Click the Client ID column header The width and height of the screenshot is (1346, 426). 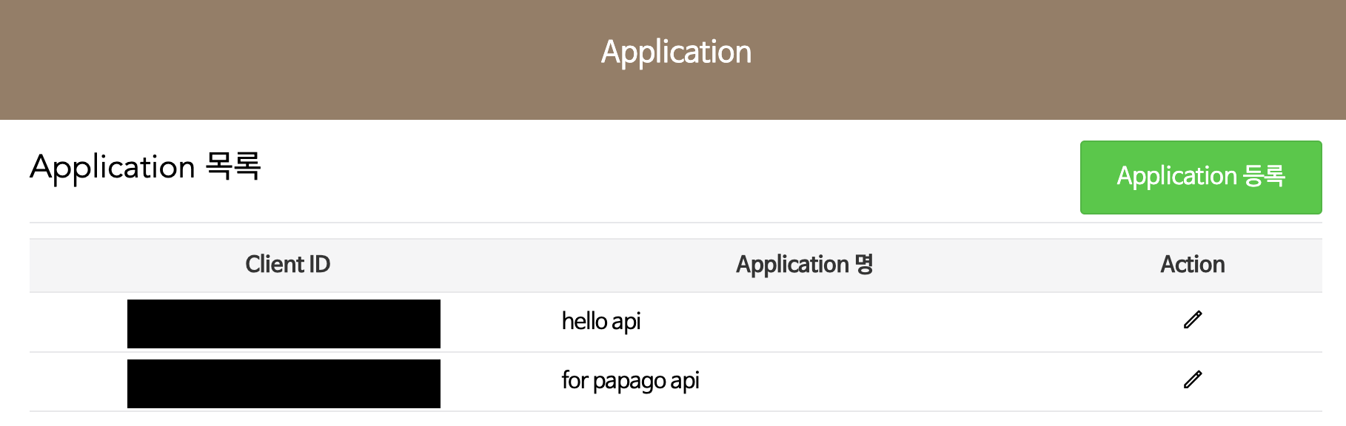287,265
